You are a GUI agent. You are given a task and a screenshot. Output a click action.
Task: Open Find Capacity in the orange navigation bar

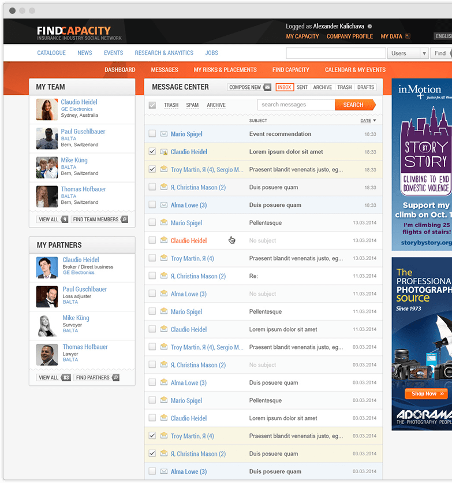click(x=290, y=70)
